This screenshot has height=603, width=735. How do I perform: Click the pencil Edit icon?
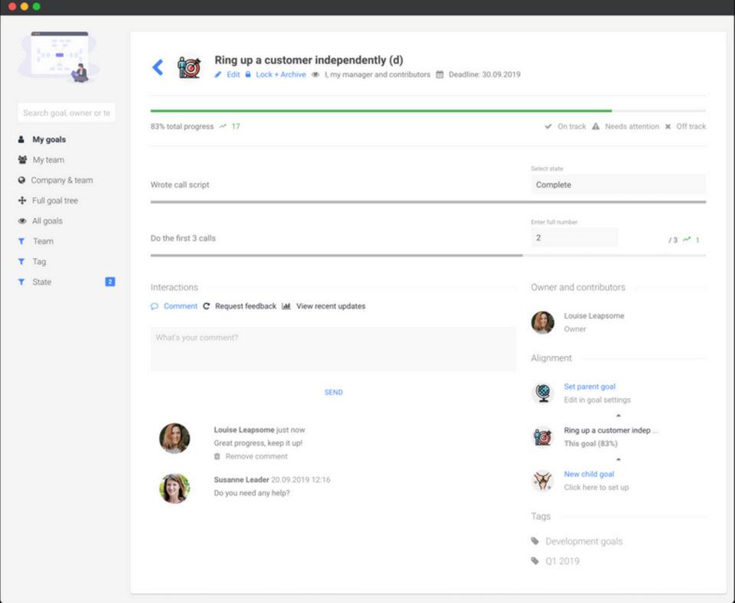pos(218,74)
